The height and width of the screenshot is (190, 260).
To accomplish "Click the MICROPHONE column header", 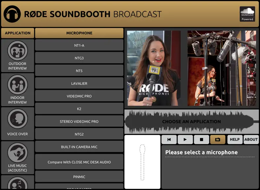I will pos(79,33).
